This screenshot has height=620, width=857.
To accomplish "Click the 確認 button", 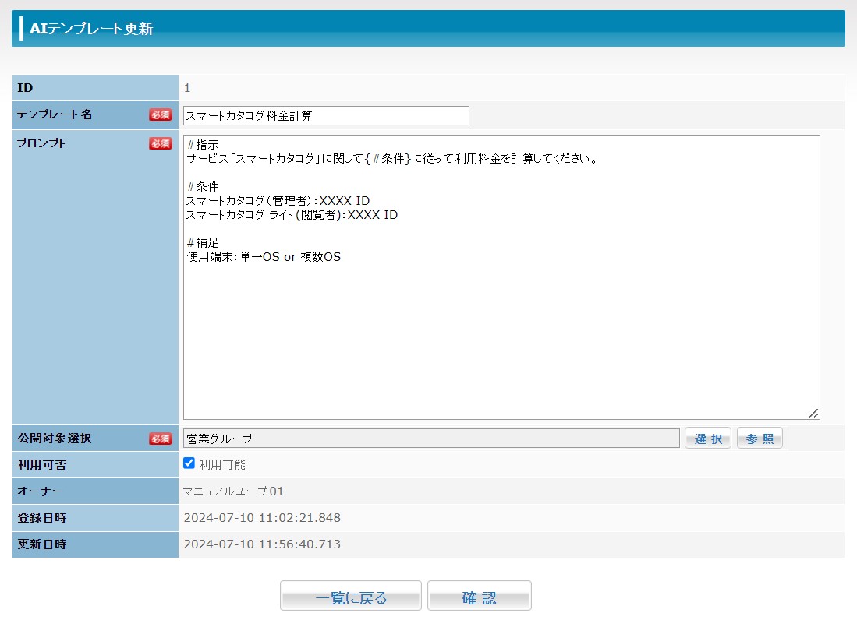I will click(479, 597).
